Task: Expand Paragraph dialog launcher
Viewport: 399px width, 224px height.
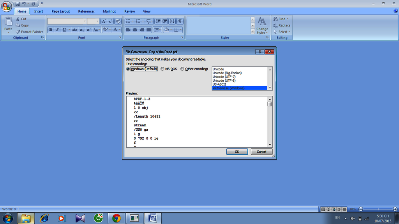Action: coord(182,38)
